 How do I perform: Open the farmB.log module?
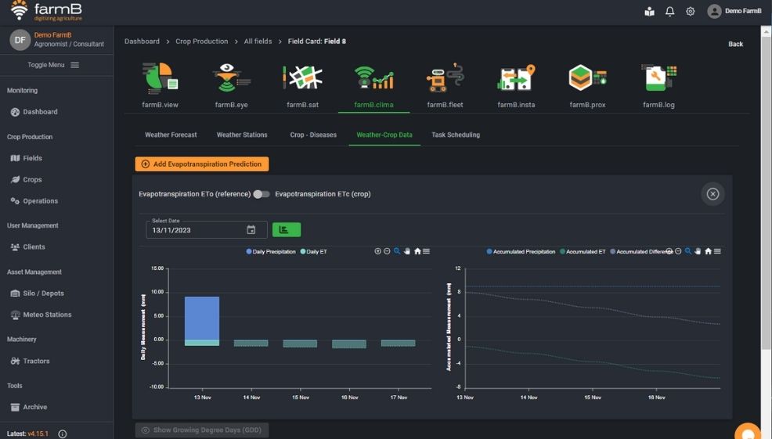coord(658,85)
